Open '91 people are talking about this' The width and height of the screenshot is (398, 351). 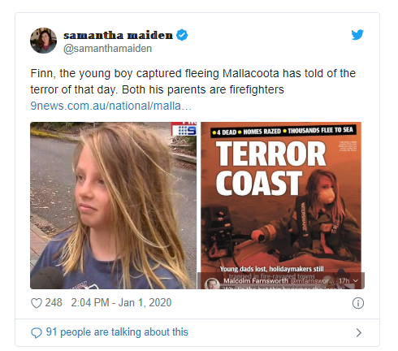(117, 332)
